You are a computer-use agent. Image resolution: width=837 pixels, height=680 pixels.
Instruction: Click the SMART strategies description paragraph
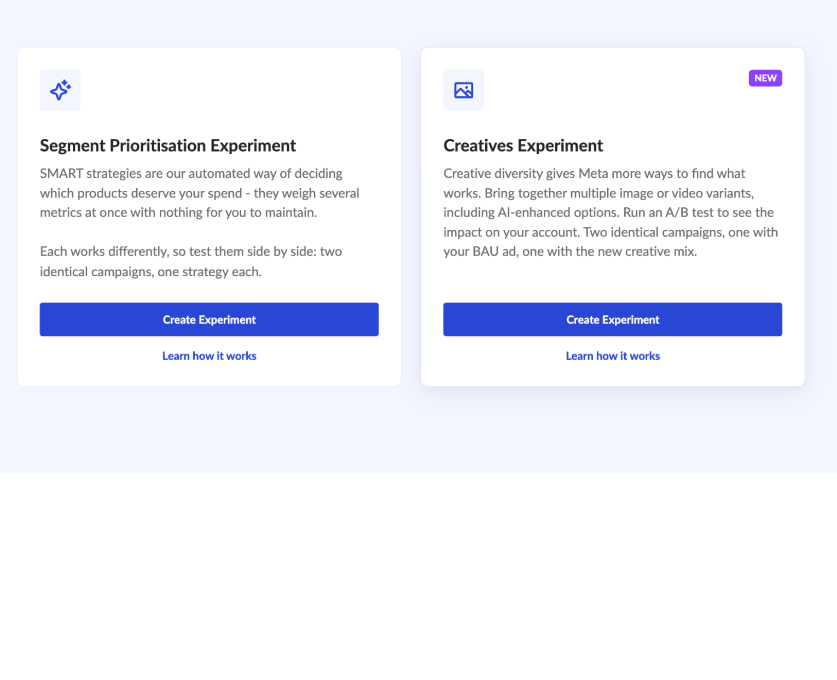pyautogui.click(x=200, y=193)
